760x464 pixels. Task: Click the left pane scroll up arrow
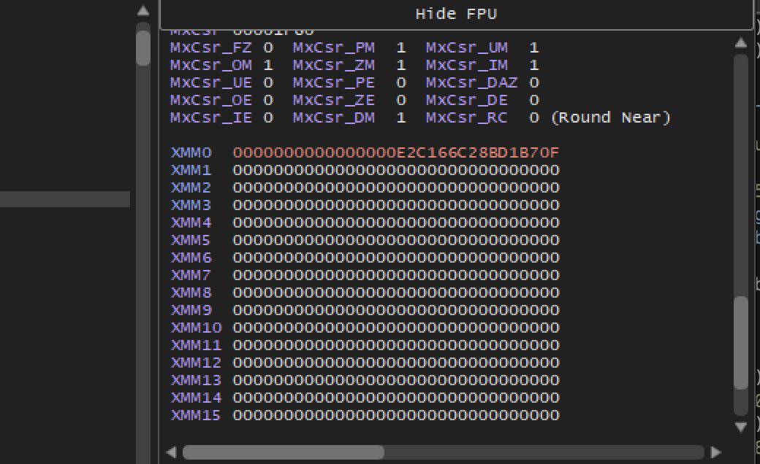143,11
